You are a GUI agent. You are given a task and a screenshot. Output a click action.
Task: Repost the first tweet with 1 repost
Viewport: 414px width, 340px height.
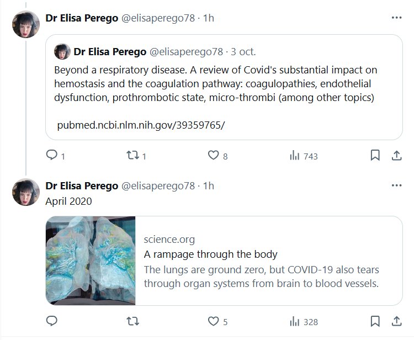[x=132, y=156]
